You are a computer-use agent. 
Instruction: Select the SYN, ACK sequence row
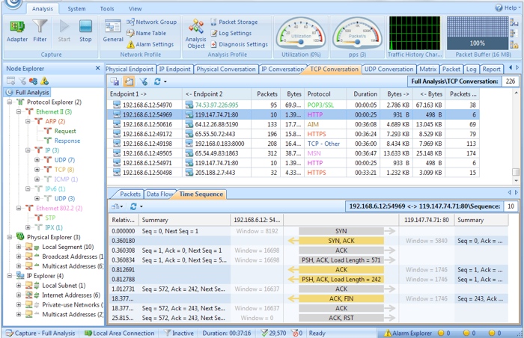(308, 241)
